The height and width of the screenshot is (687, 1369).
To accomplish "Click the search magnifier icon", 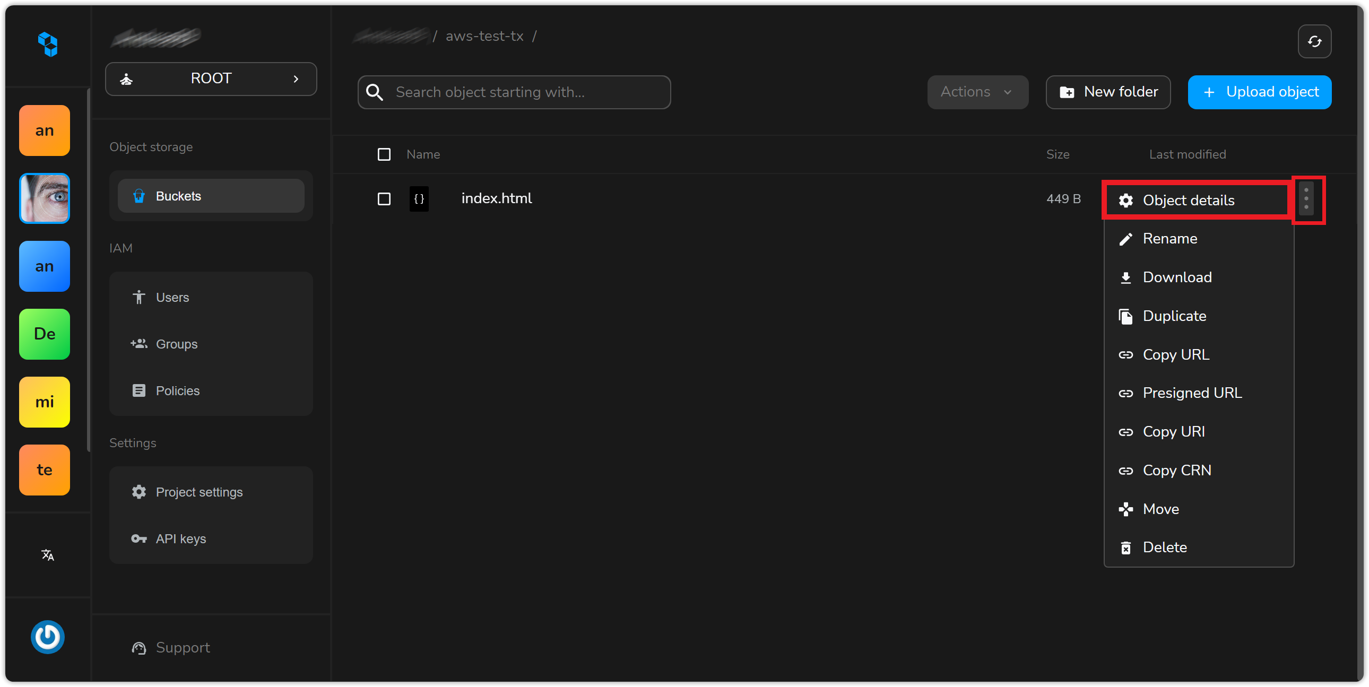I will click(x=375, y=92).
